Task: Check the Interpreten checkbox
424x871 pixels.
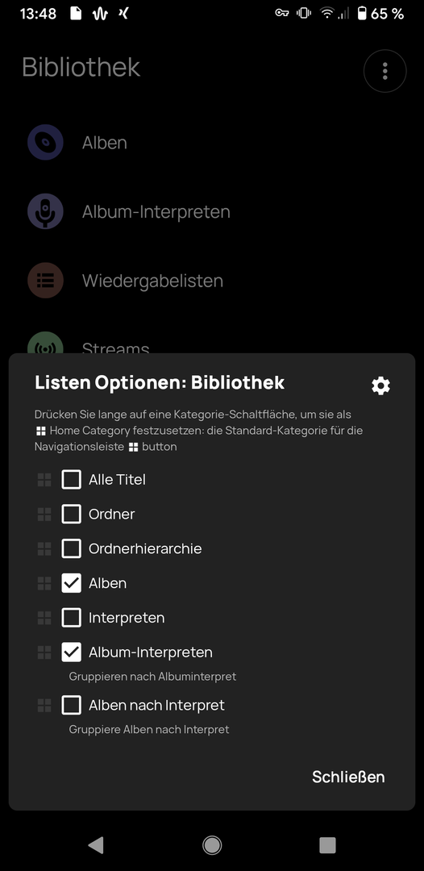Action: pos(72,618)
